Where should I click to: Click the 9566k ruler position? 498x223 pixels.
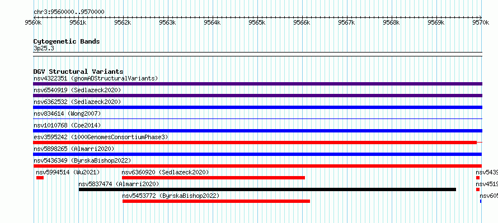(x=302, y=22)
